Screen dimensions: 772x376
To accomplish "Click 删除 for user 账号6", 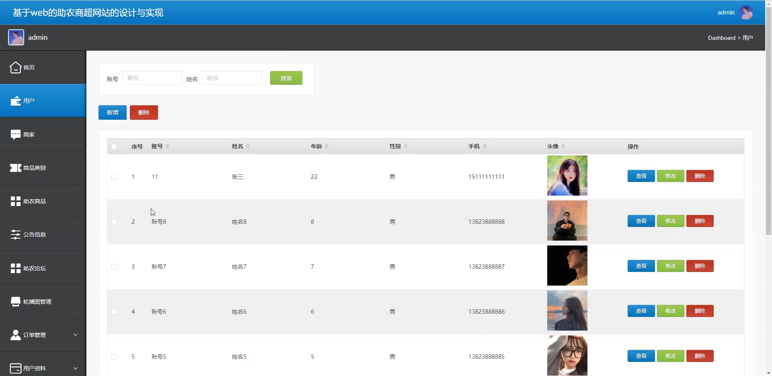I will tap(700, 311).
